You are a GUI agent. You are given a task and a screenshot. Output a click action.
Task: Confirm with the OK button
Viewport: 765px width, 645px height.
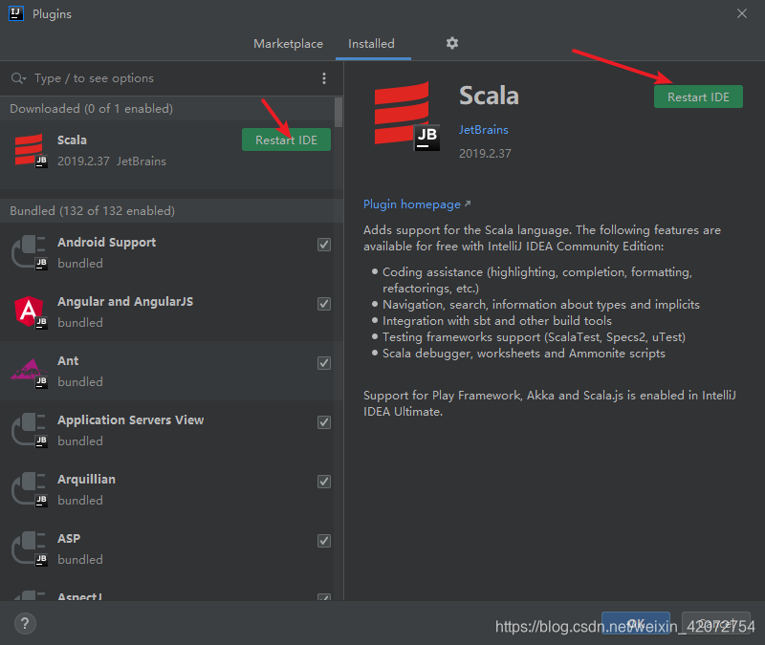point(635,624)
